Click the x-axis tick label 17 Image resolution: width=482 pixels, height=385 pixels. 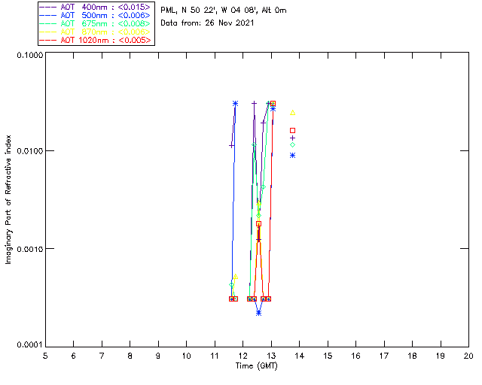coord(384,356)
